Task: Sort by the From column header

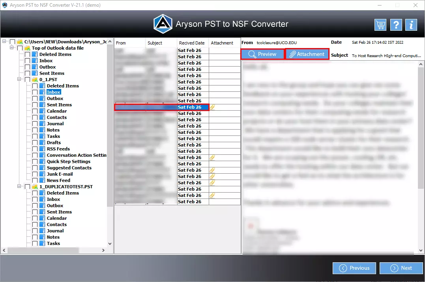Action: click(130, 43)
